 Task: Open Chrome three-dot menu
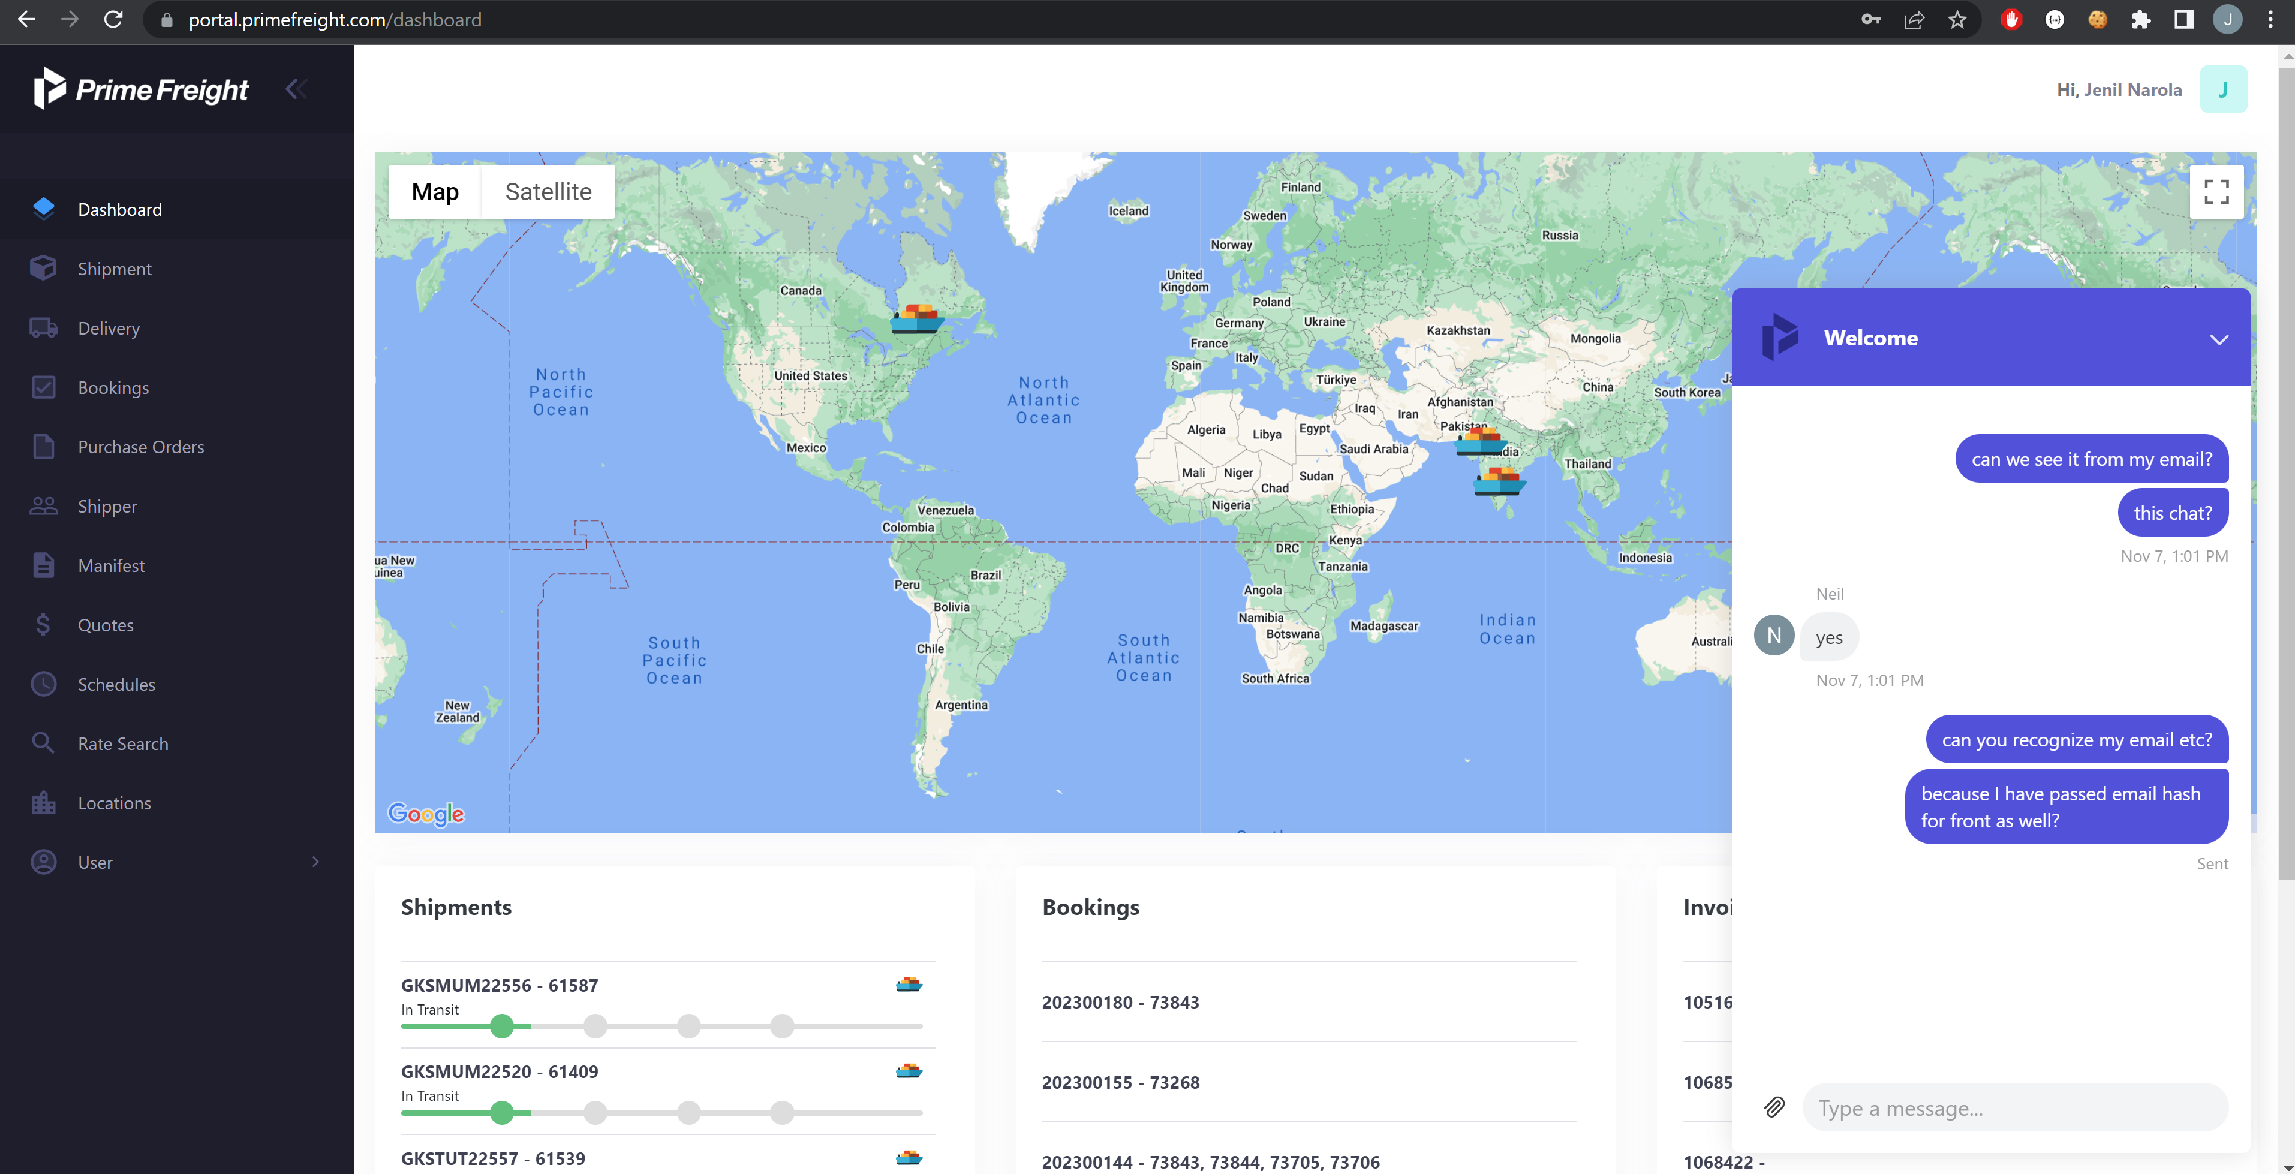pos(2269,20)
